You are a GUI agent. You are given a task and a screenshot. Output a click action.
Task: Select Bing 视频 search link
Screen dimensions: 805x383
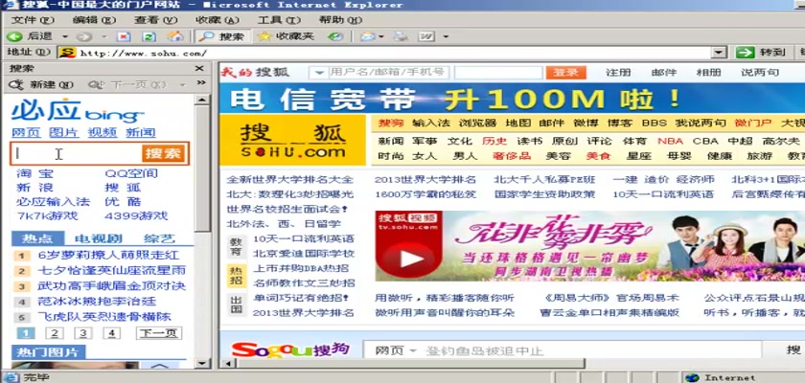tap(103, 133)
